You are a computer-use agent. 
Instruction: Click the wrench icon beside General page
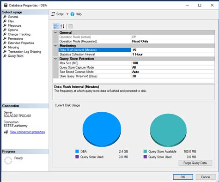coord(5,17)
